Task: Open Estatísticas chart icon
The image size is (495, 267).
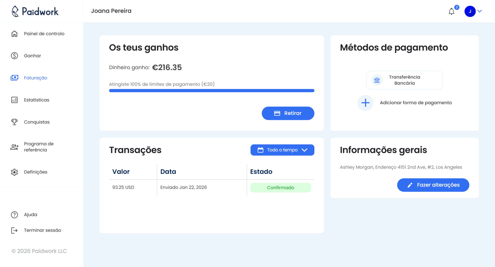Action: (14, 100)
